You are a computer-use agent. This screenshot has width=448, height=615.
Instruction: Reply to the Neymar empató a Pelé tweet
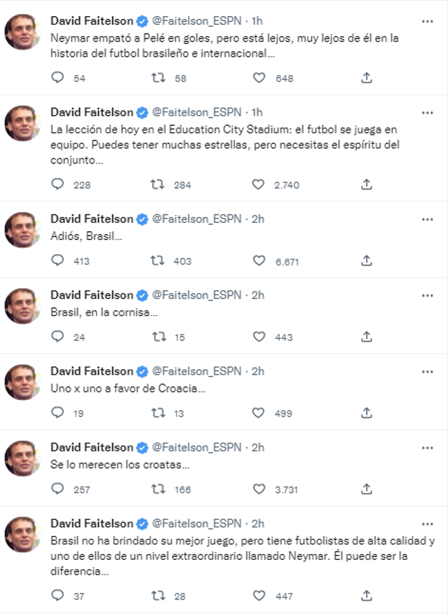pos(58,78)
